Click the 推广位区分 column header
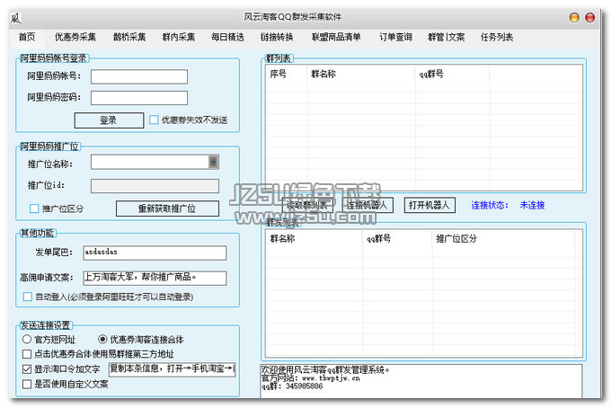 click(457, 238)
